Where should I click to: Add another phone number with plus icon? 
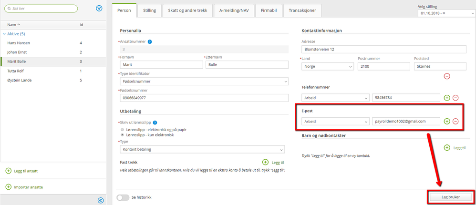447,98
